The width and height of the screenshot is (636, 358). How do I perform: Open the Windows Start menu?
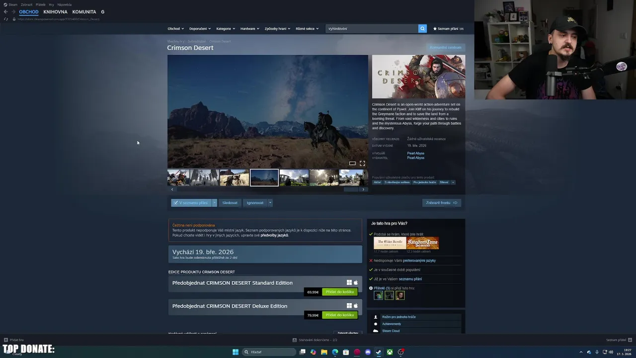(236, 352)
